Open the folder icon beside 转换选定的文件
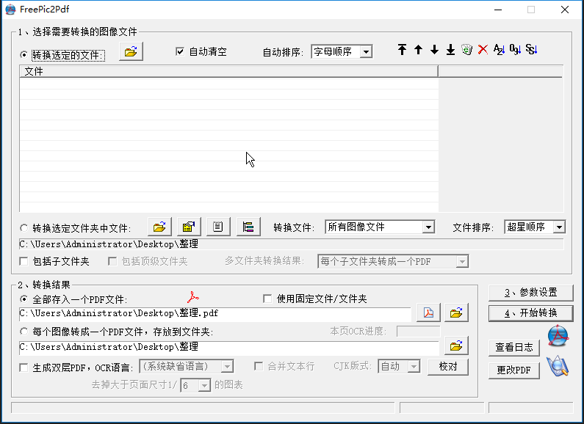584x424 pixels. point(131,52)
